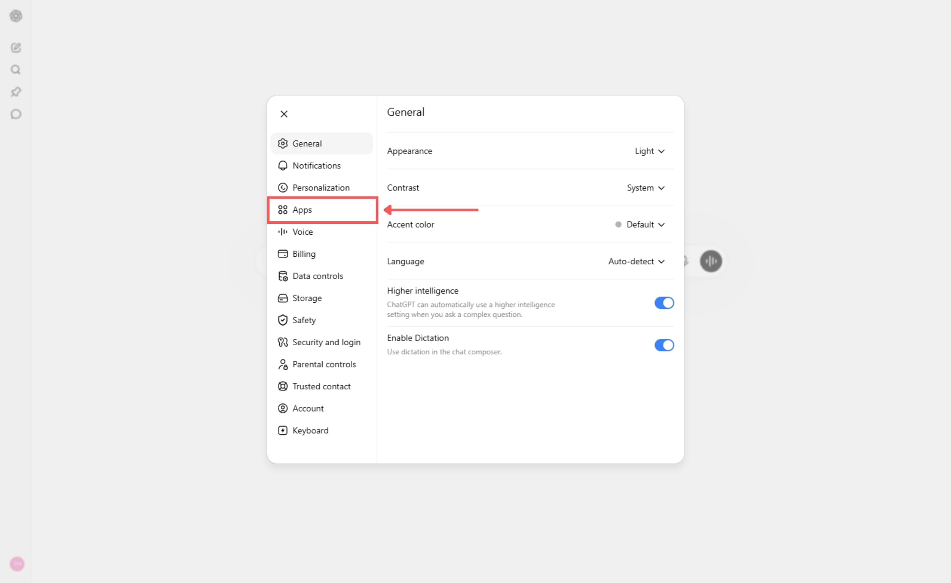
Task: Click the database icon beside Data controls
Action: point(283,276)
